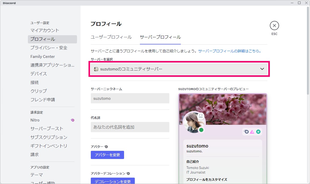Click the server icon in the dropdown
This screenshot has width=310, height=184.
96,69
